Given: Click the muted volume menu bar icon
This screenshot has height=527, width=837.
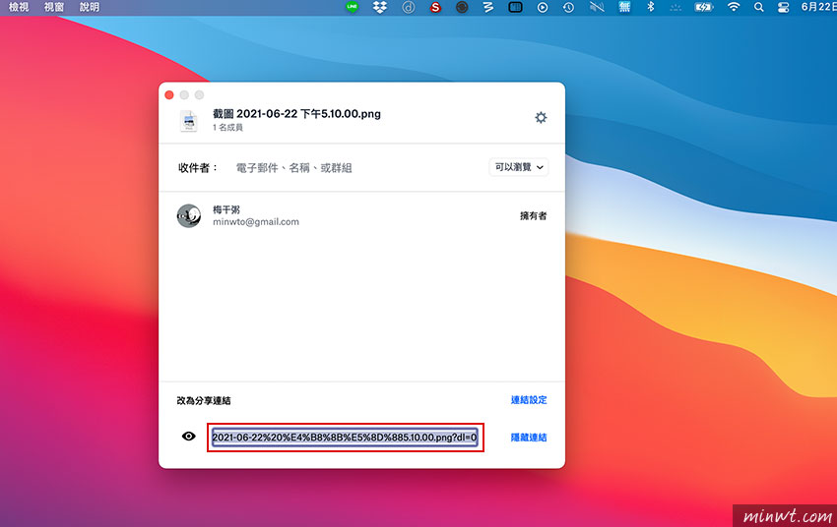Looking at the screenshot, I should 597,7.
